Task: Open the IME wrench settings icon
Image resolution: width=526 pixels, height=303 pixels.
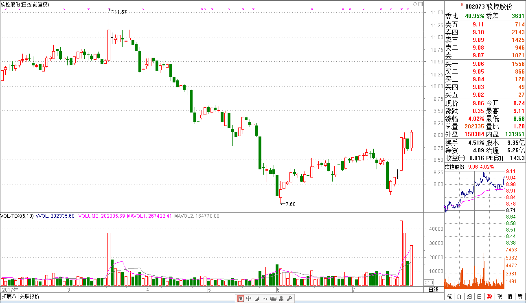Action: pyautogui.click(x=289, y=299)
